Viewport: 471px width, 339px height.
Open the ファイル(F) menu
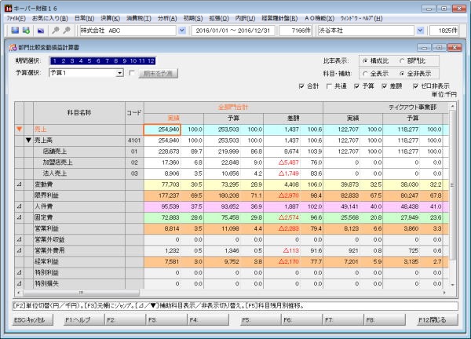(16, 19)
